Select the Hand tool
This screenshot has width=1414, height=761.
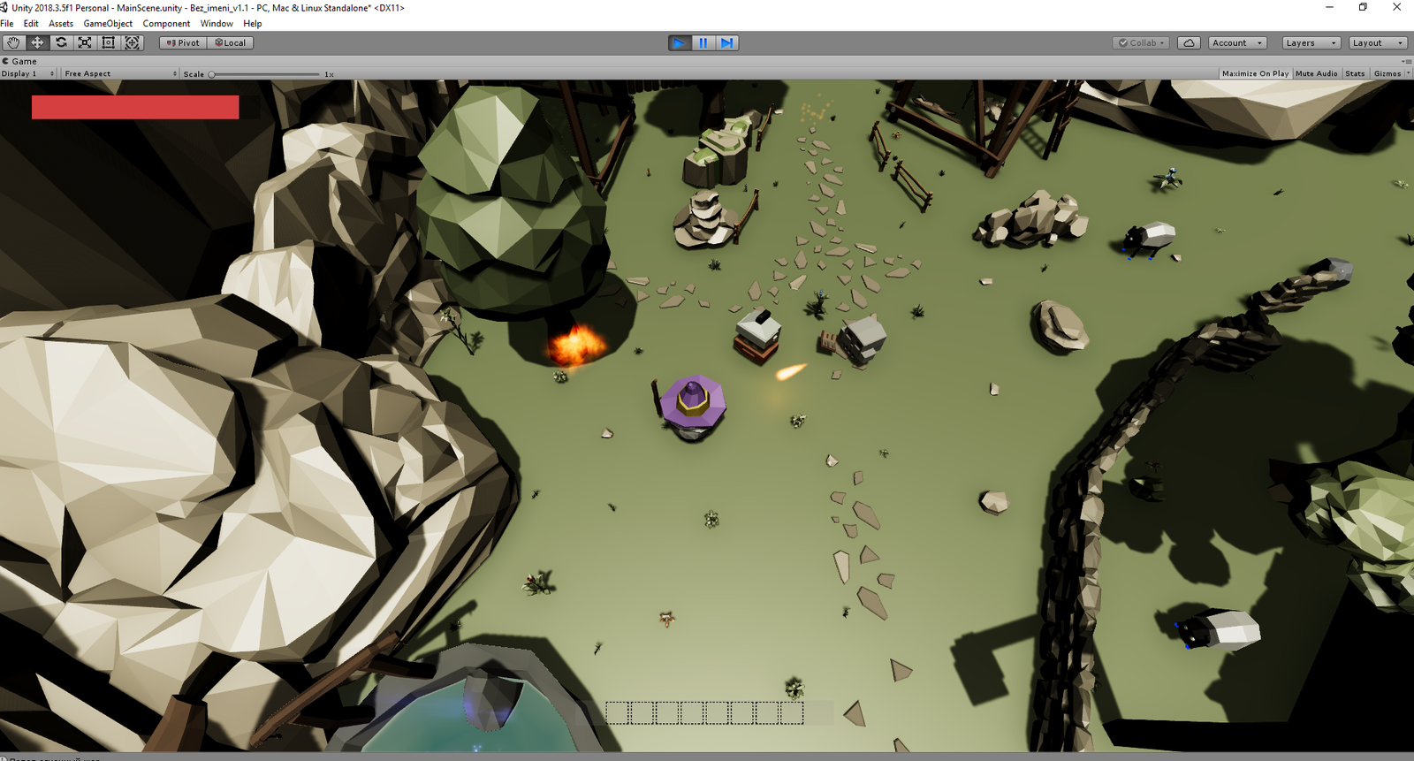coord(13,42)
